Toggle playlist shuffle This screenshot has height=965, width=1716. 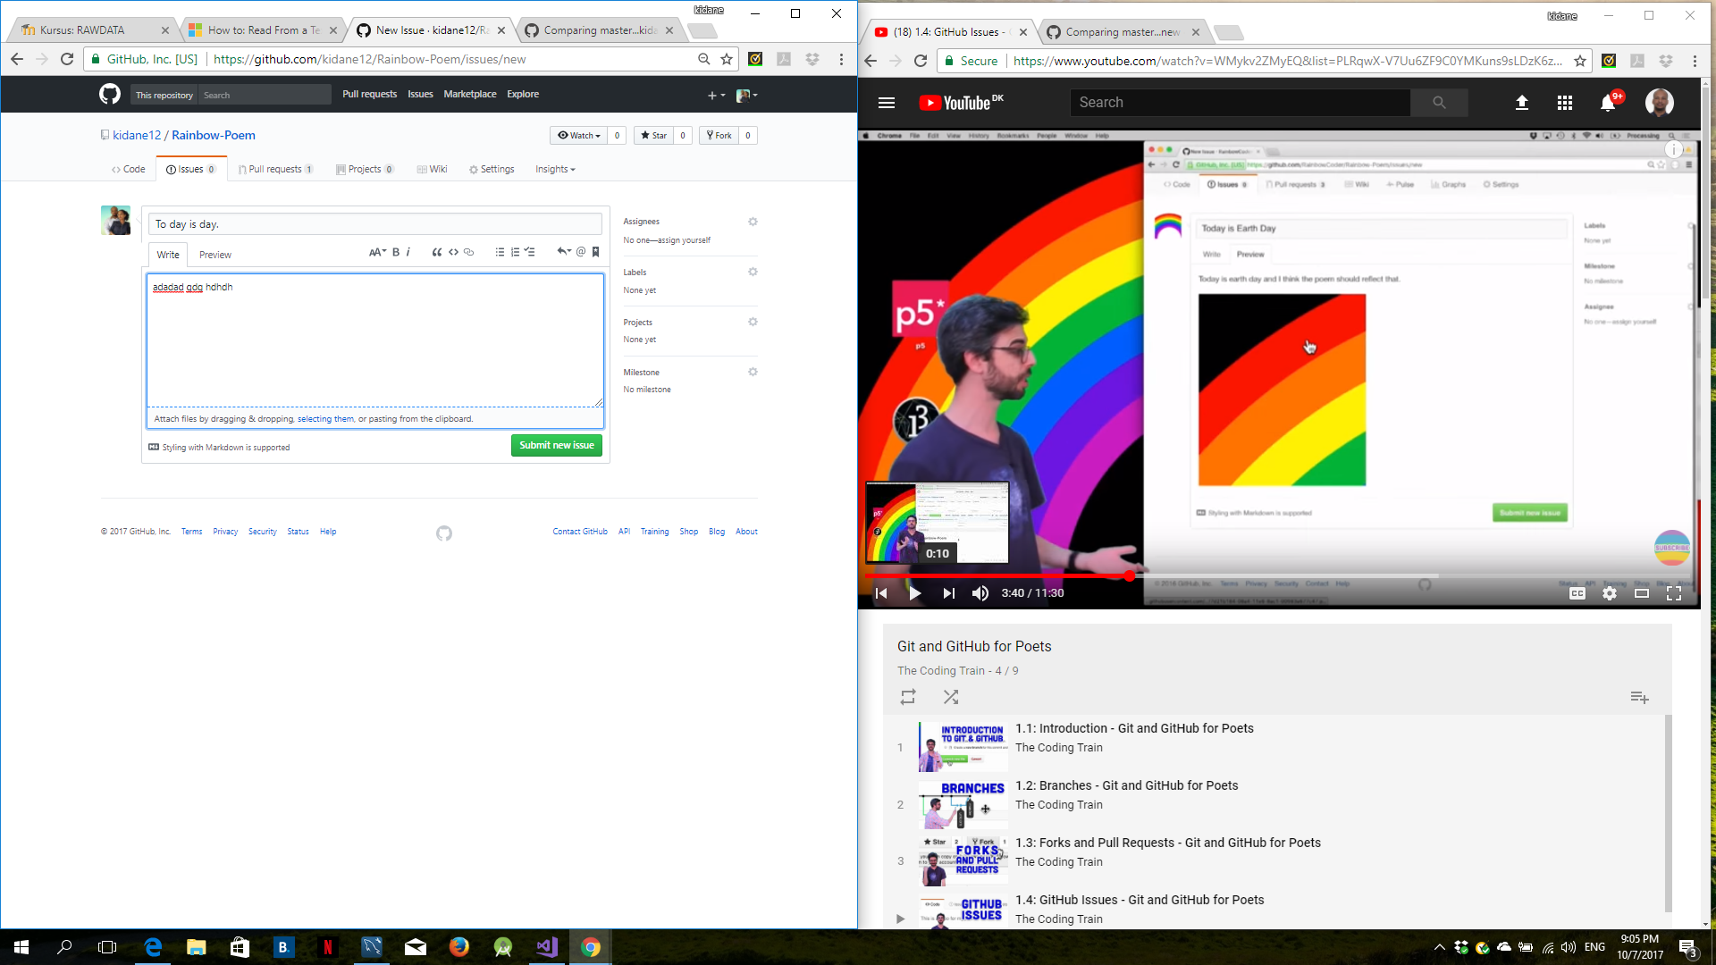pyautogui.click(x=951, y=697)
